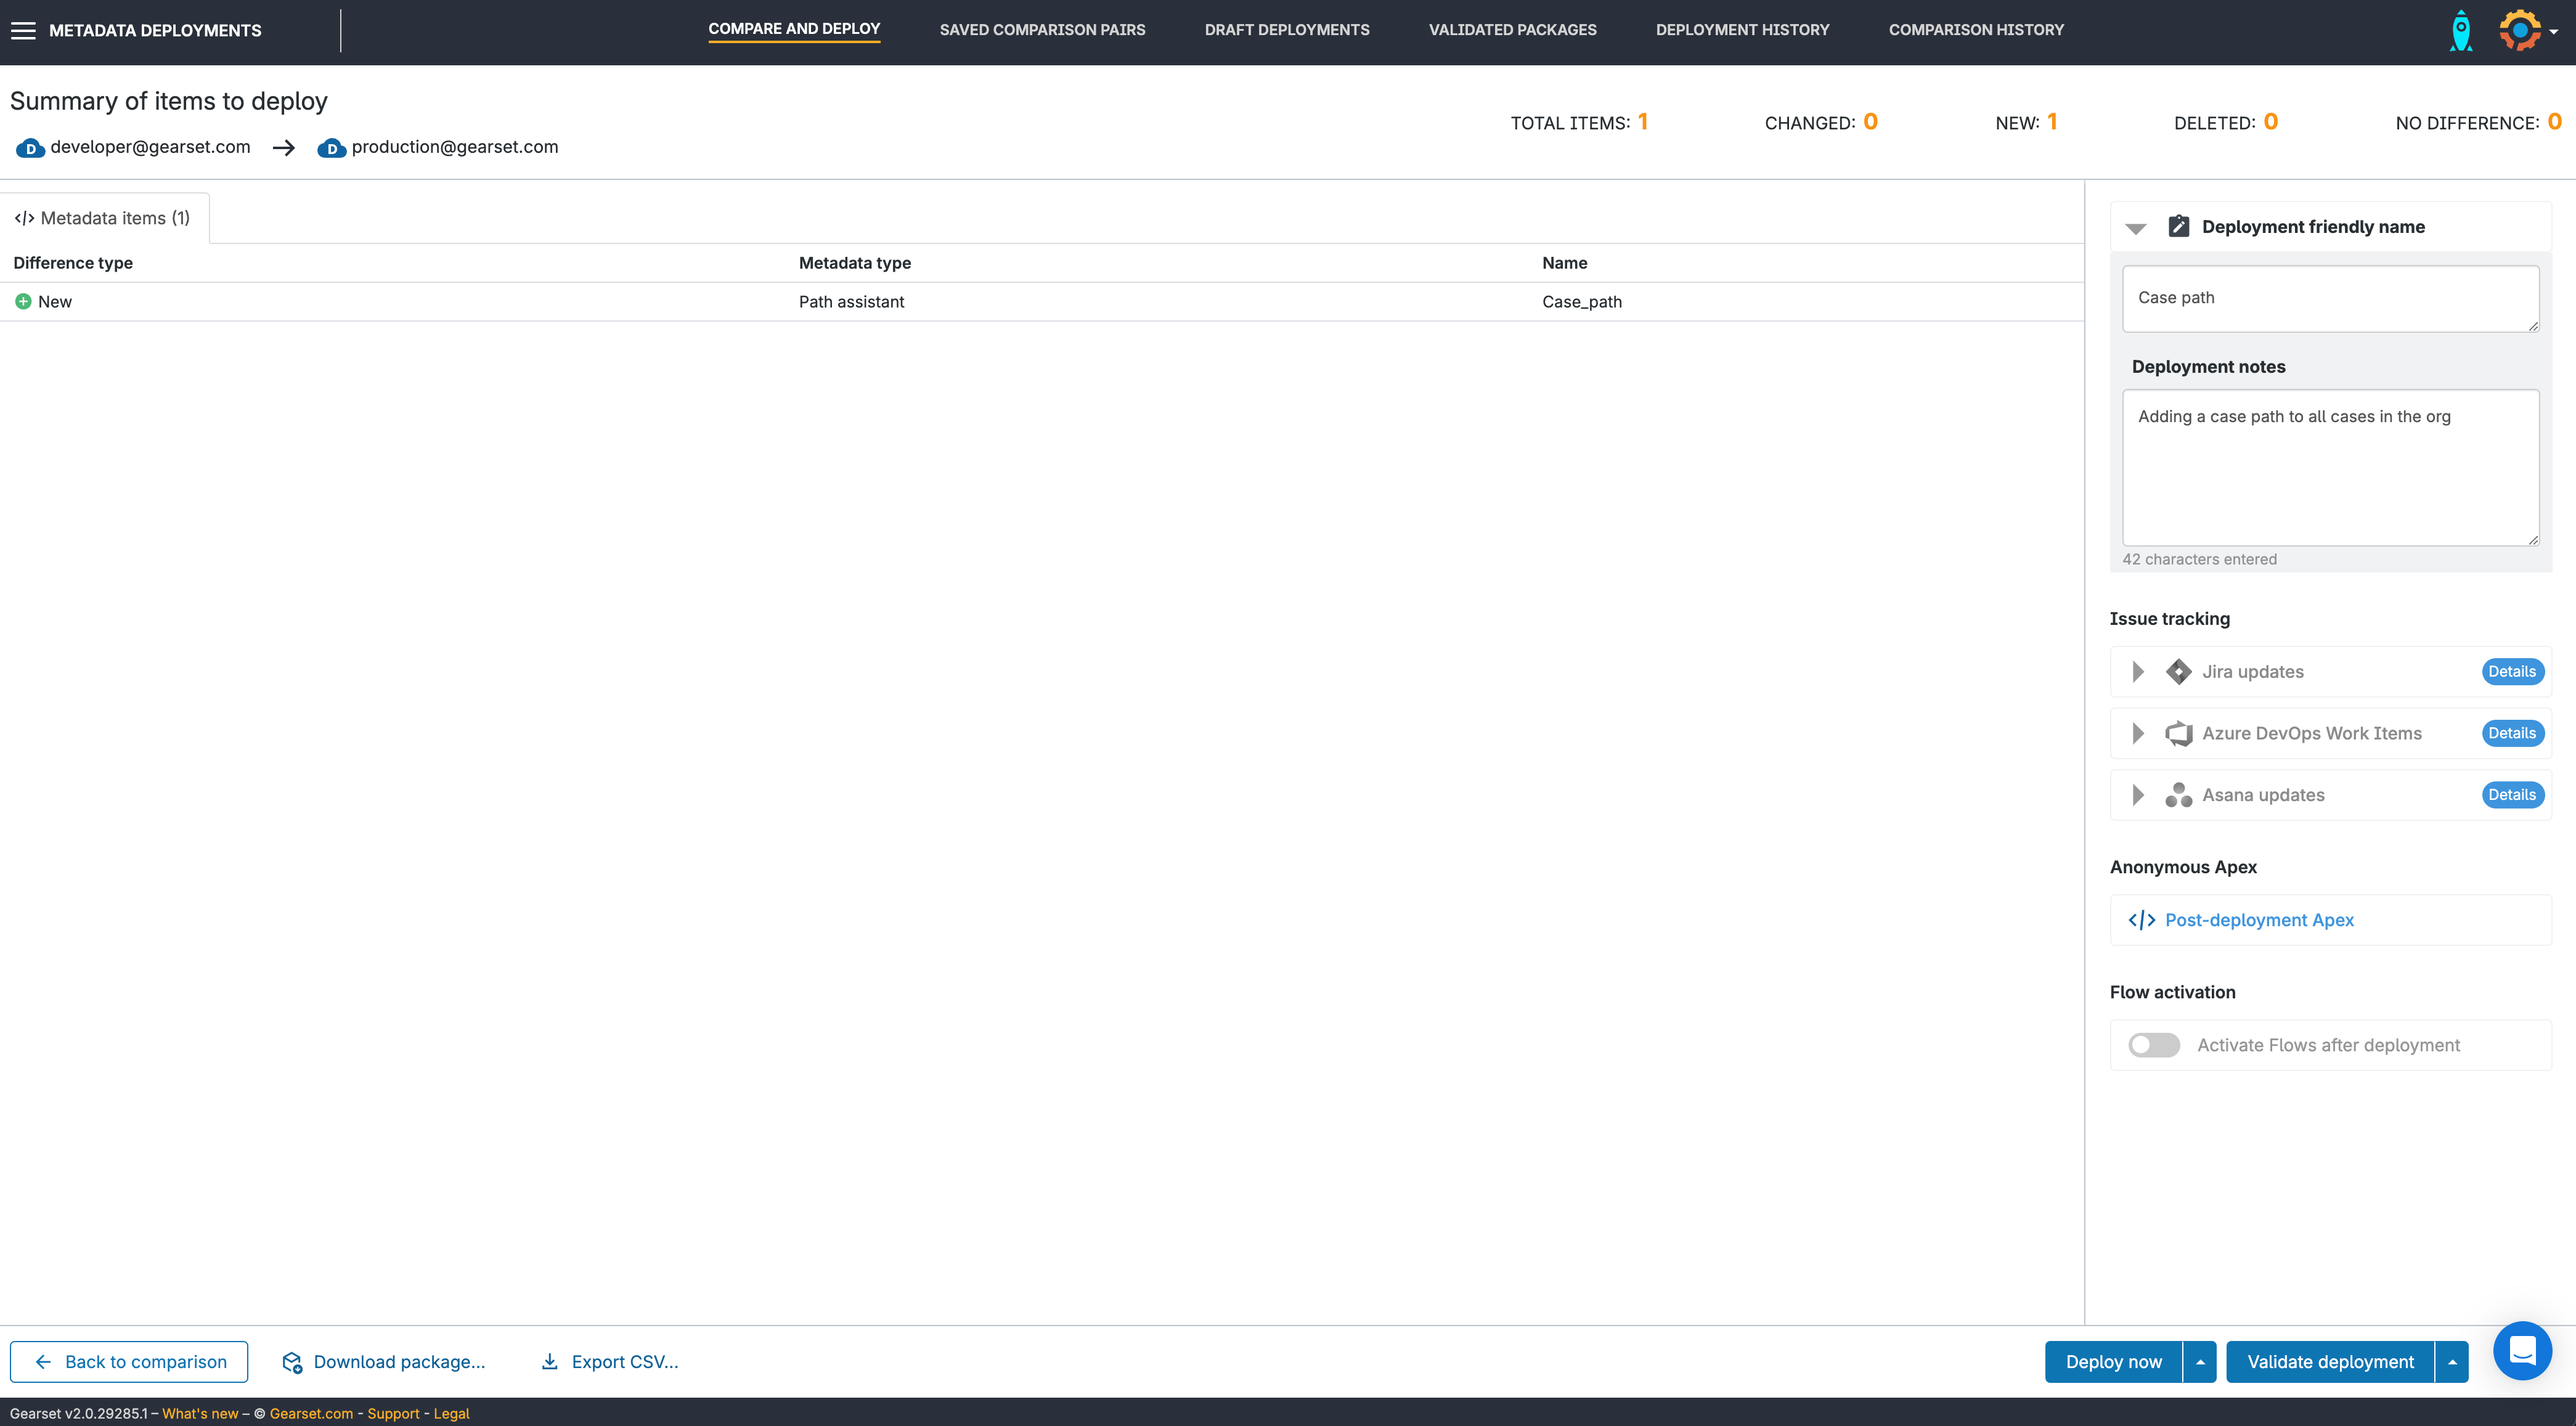Open Saved Comparison Pairs tab
This screenshot has height=1426, width=2576.
click(x=1042, y=30)
